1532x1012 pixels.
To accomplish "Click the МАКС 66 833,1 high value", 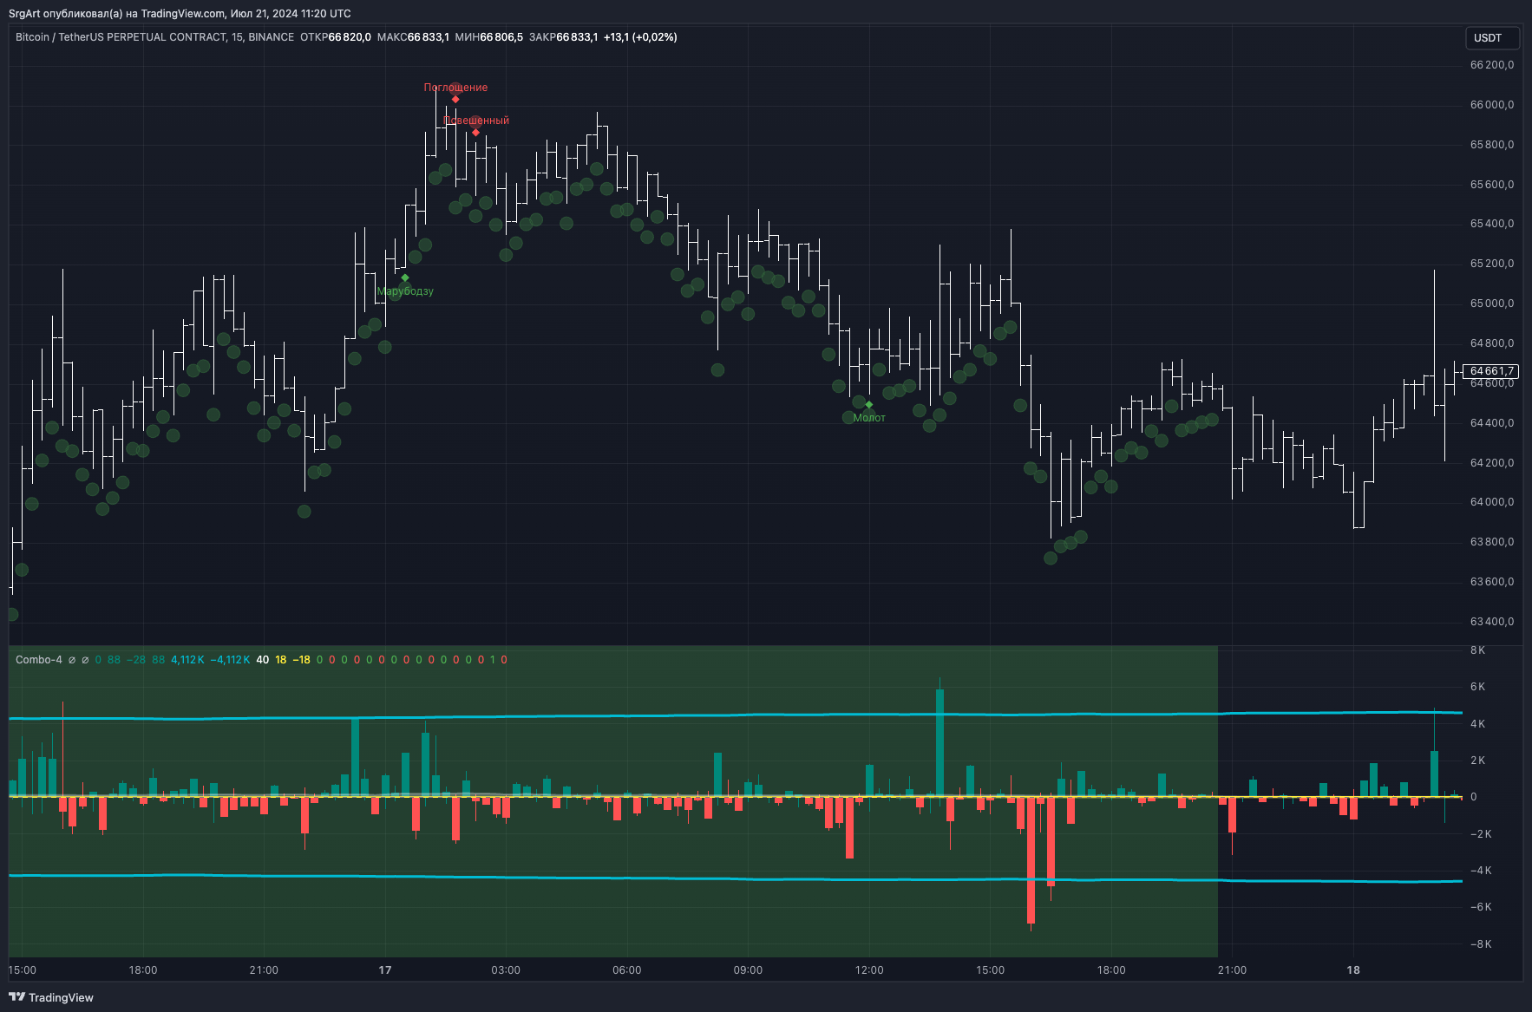I will coord(413,37).
